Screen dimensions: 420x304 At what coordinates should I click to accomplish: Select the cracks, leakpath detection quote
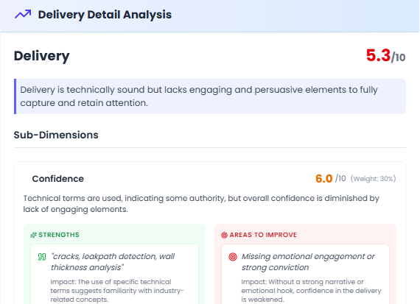pos(113,262)
